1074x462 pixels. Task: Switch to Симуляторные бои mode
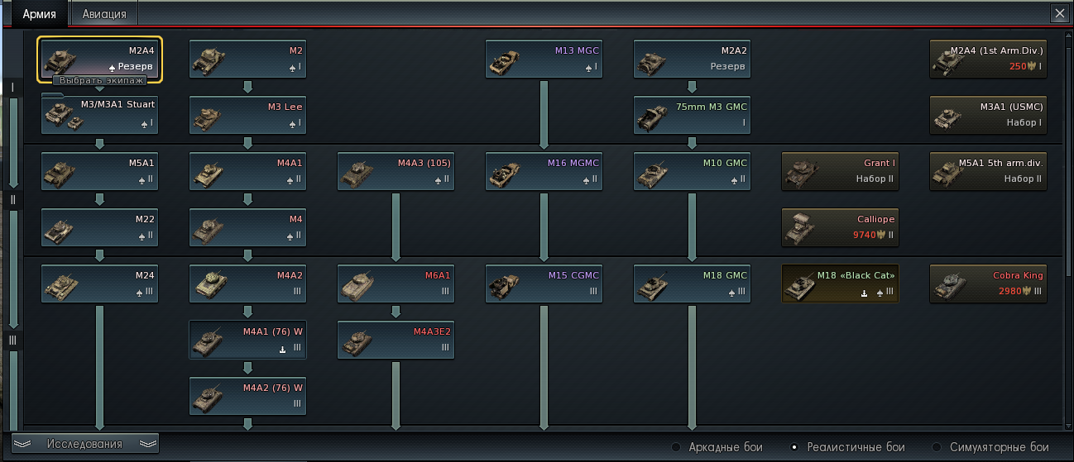(937, 447)
